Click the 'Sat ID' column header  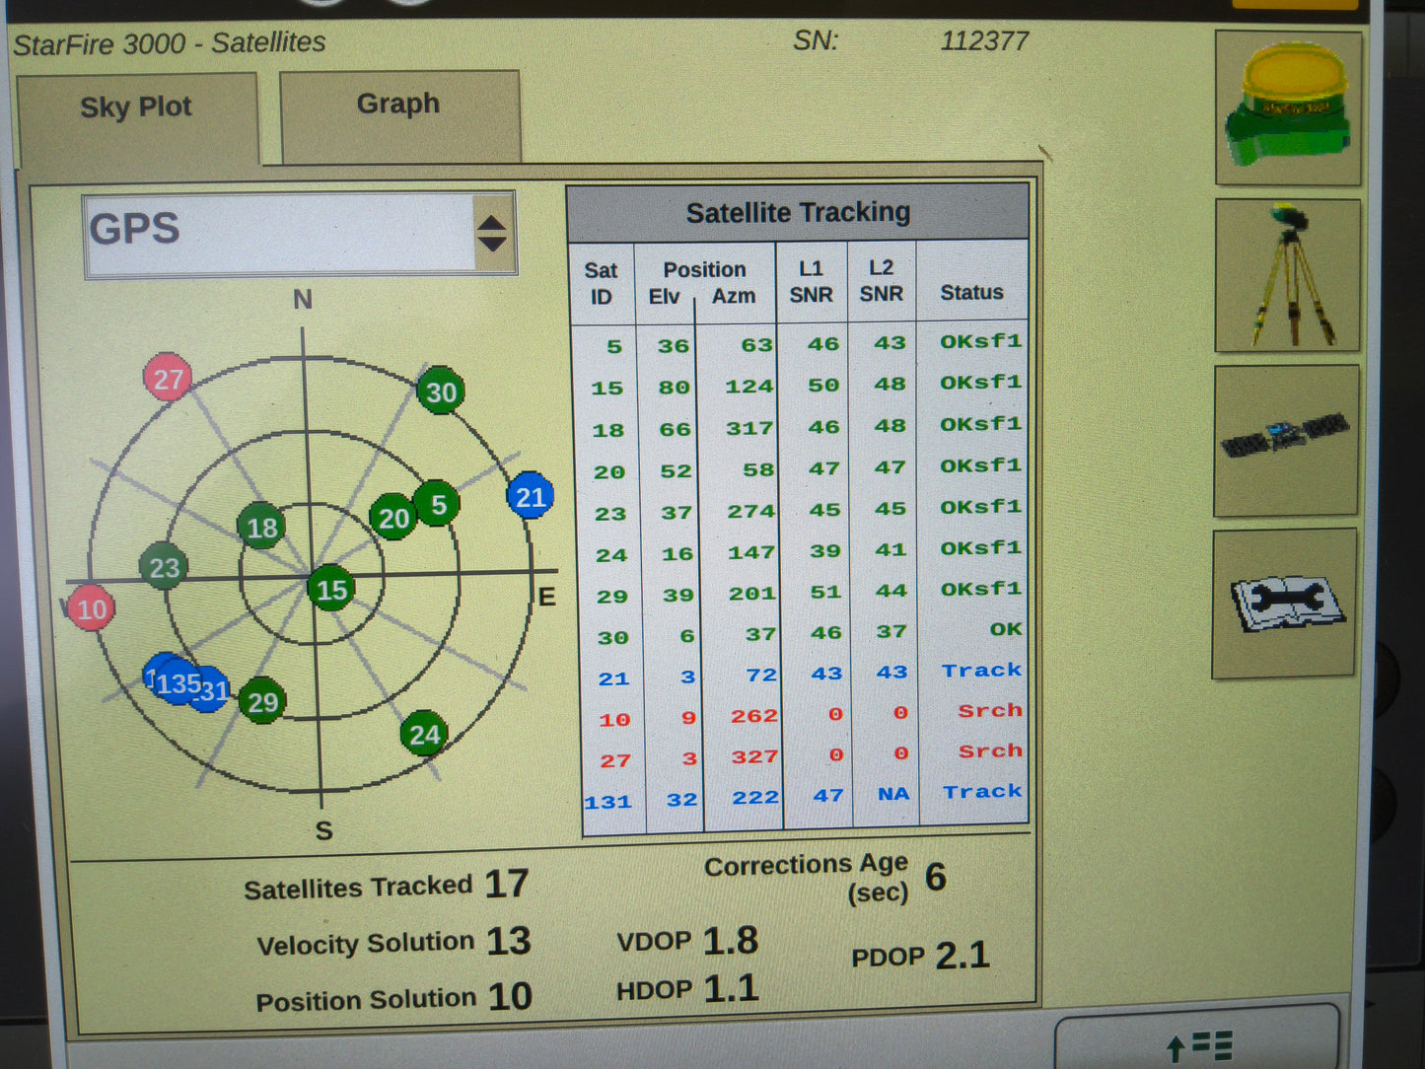point(601,283)
